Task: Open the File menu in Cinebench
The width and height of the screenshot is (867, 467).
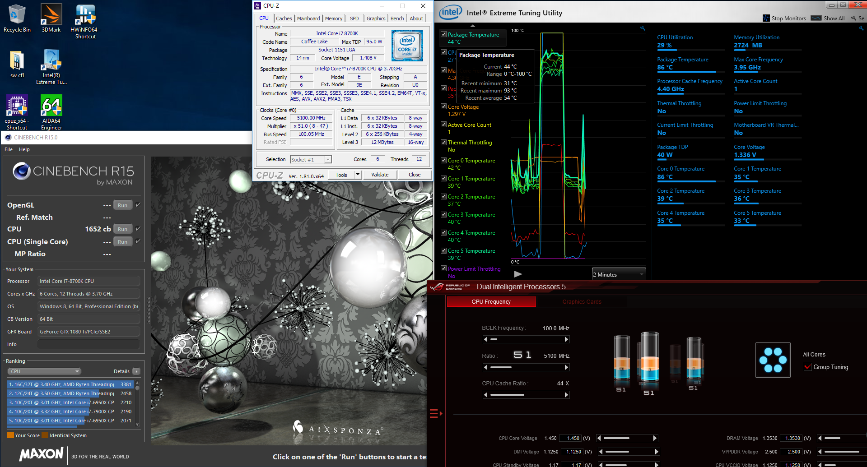Action: [9, 149]
